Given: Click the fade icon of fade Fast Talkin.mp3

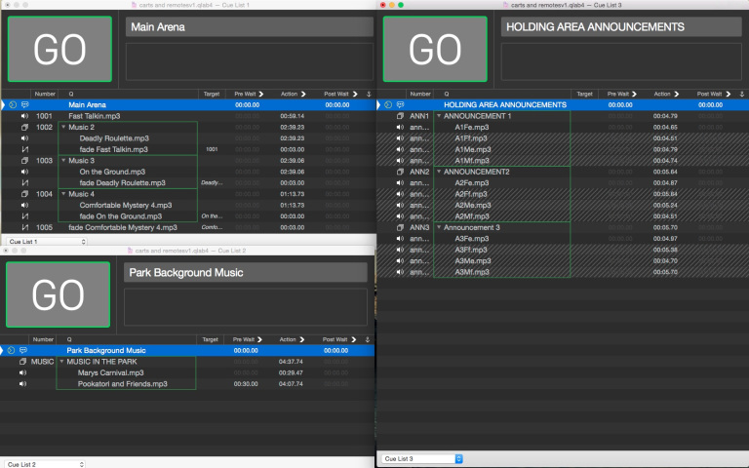Looking at the screenshot, I should click(x=24, y=149).
